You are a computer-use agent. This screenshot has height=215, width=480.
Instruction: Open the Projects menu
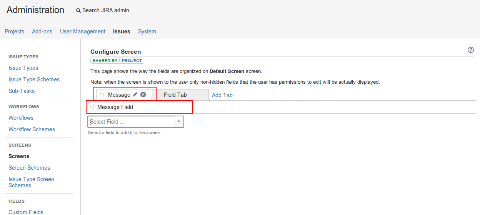[14, 31]
